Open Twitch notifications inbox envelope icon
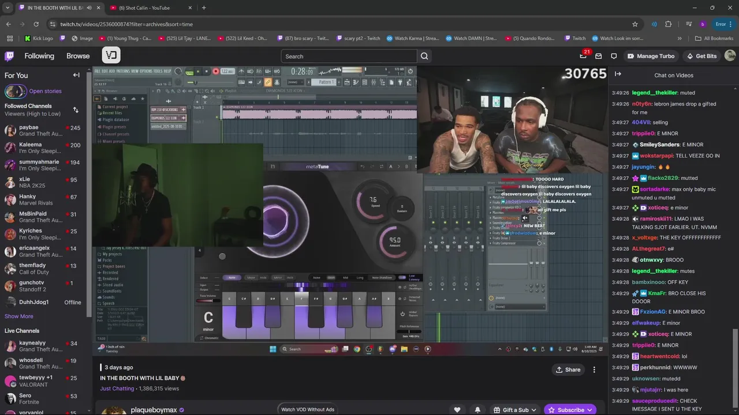 point(599,56)
